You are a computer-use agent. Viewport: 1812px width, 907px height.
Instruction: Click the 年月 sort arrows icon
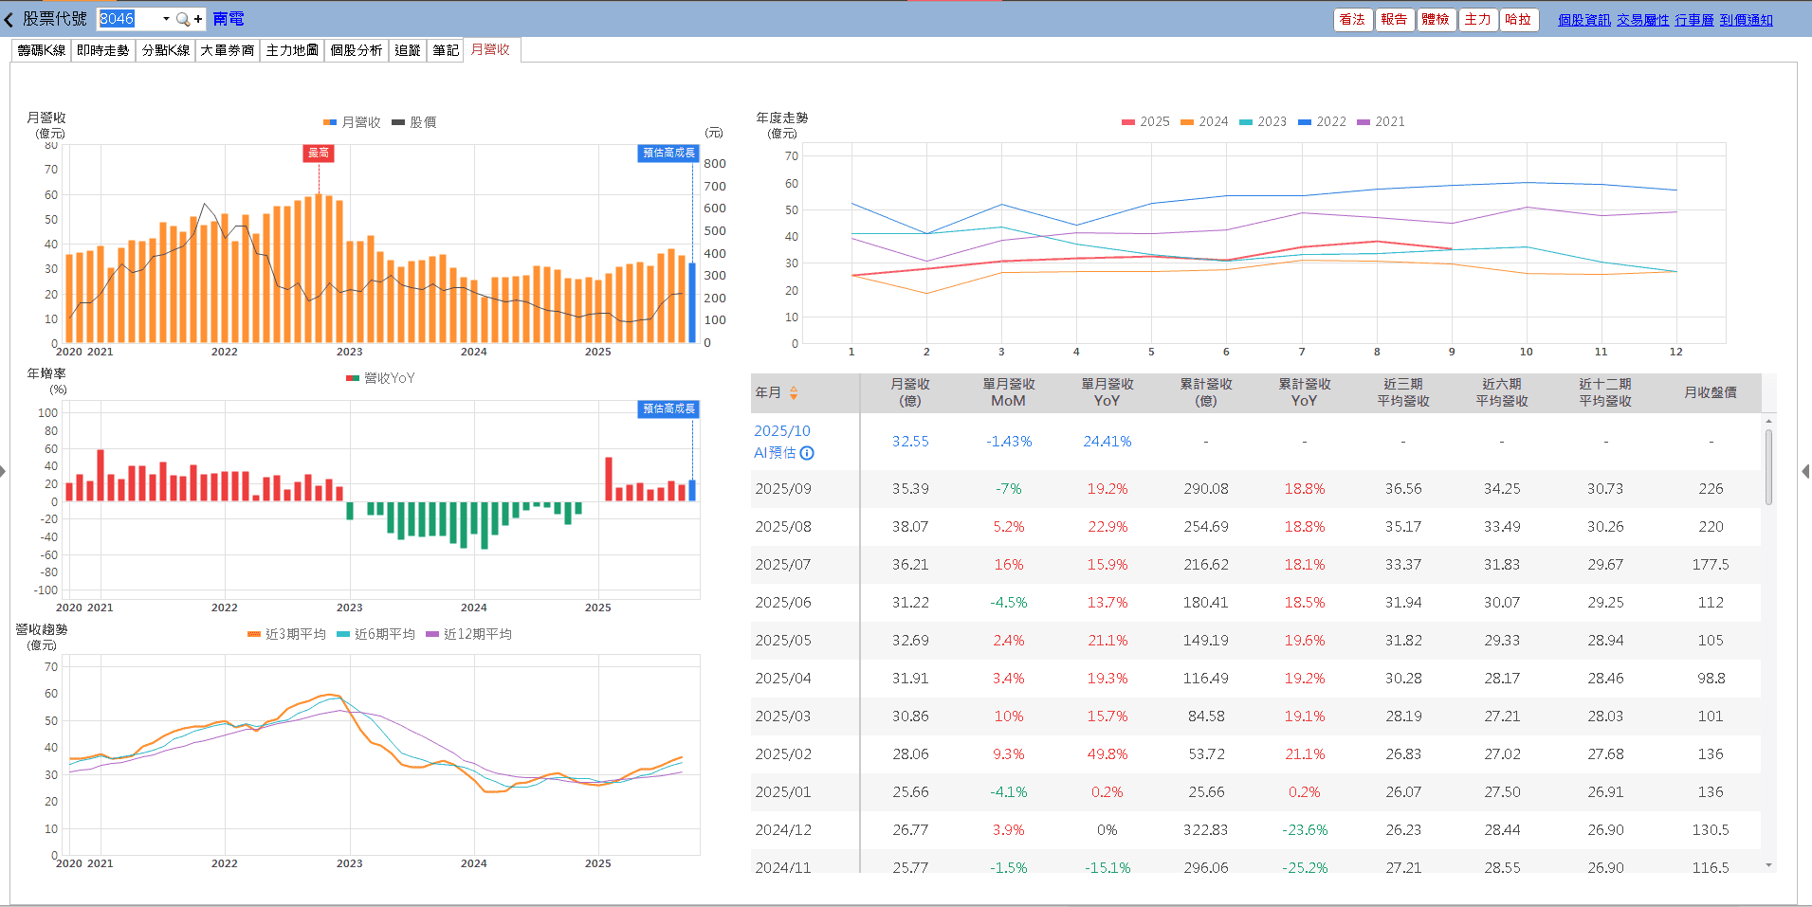pyautogui.click(x=794, y=392)
